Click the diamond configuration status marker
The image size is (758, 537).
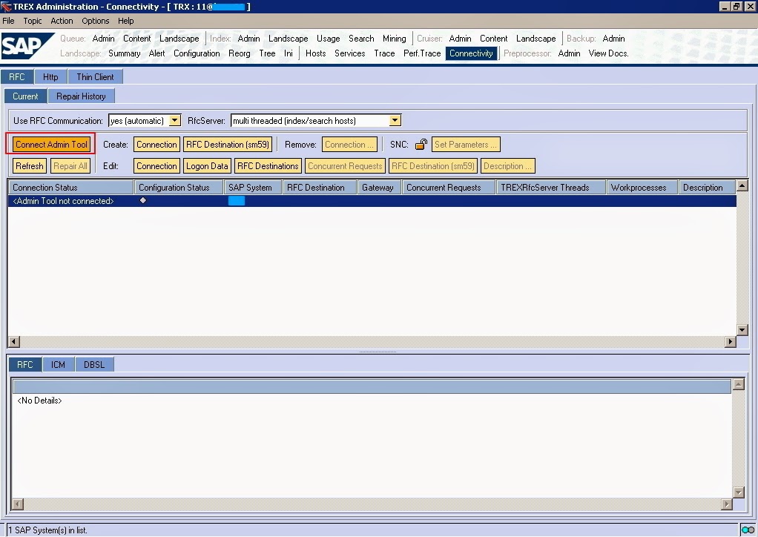143,200
